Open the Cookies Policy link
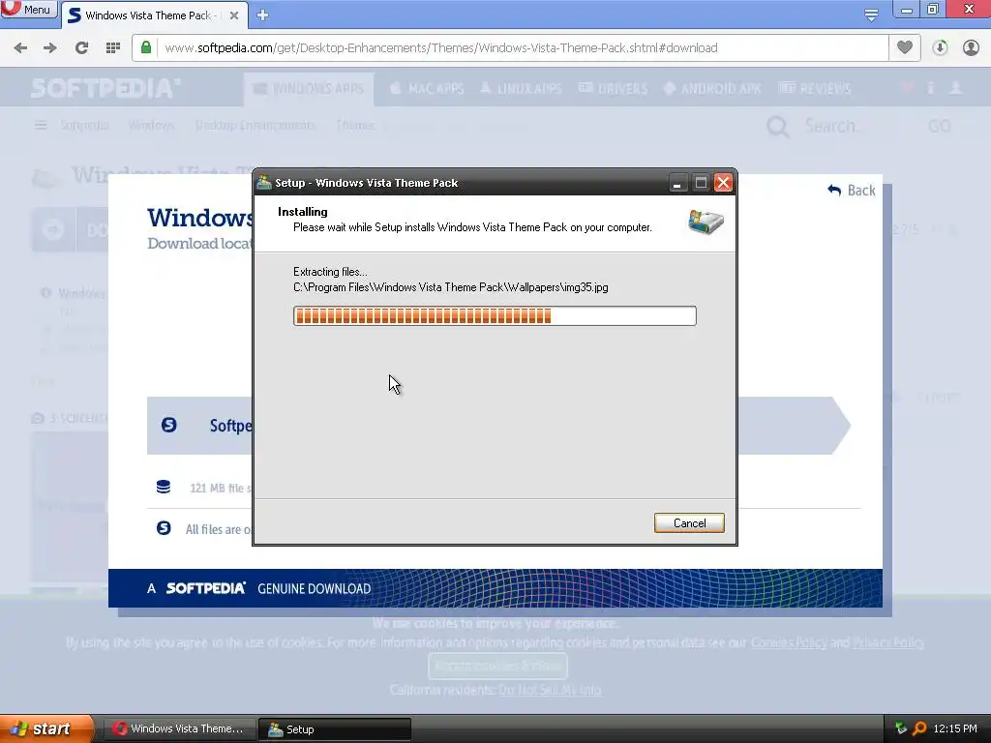 point(789,642)
